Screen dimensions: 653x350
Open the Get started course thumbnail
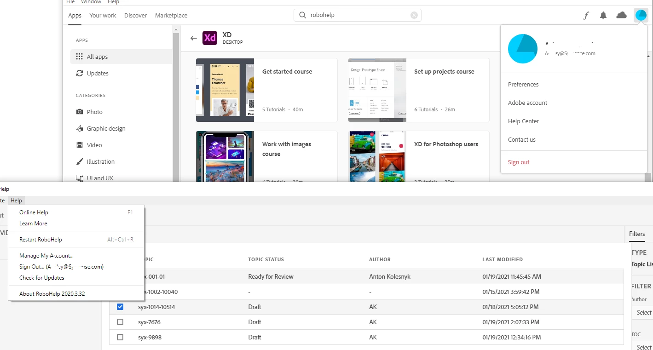(x=225, y=90)
